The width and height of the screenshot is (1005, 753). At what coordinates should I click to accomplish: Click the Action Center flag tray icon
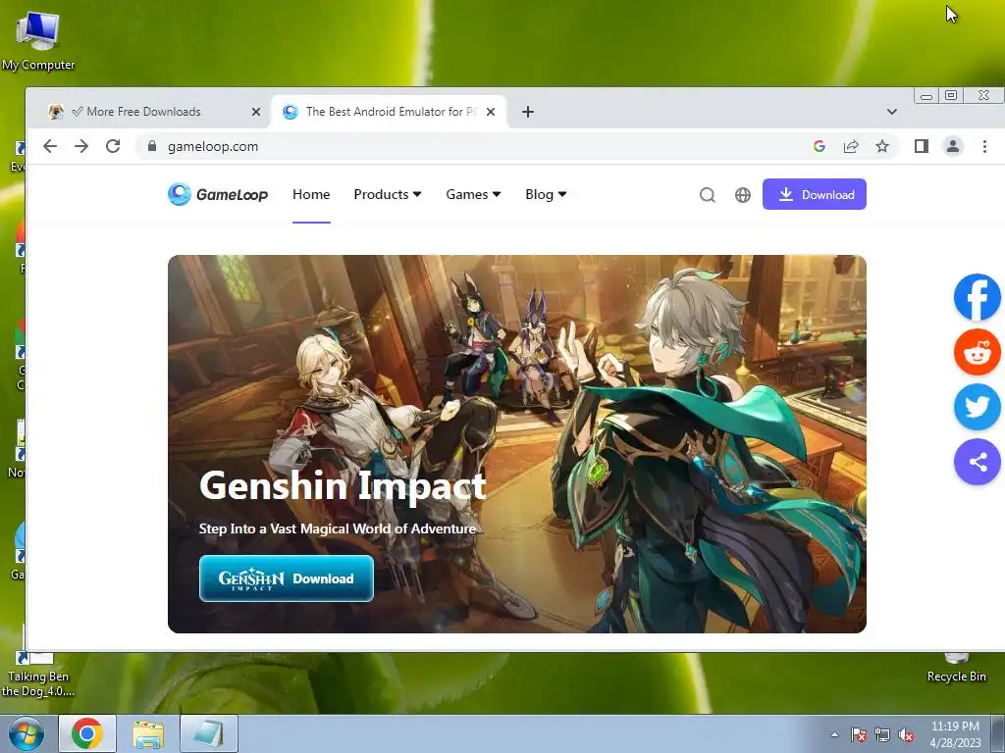859,734
